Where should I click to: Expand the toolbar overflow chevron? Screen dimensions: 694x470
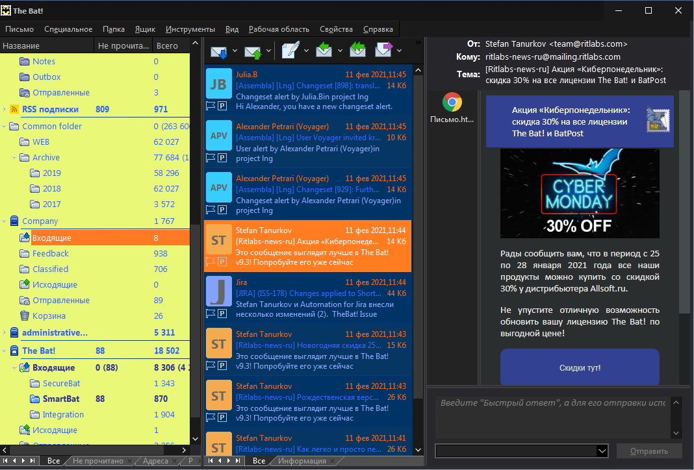pos(418,42)
